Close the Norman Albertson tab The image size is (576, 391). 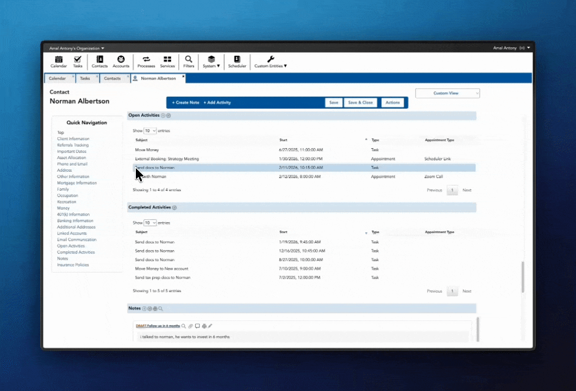[x=183, y=76]
